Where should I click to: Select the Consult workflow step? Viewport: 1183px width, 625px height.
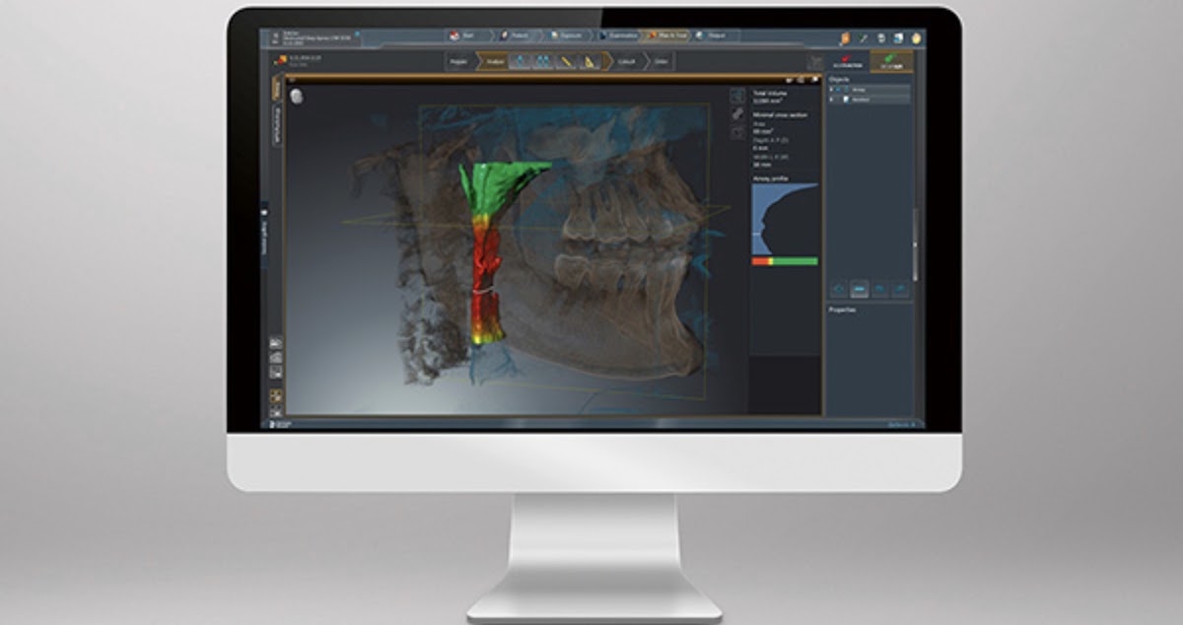[x=626, y=62]
